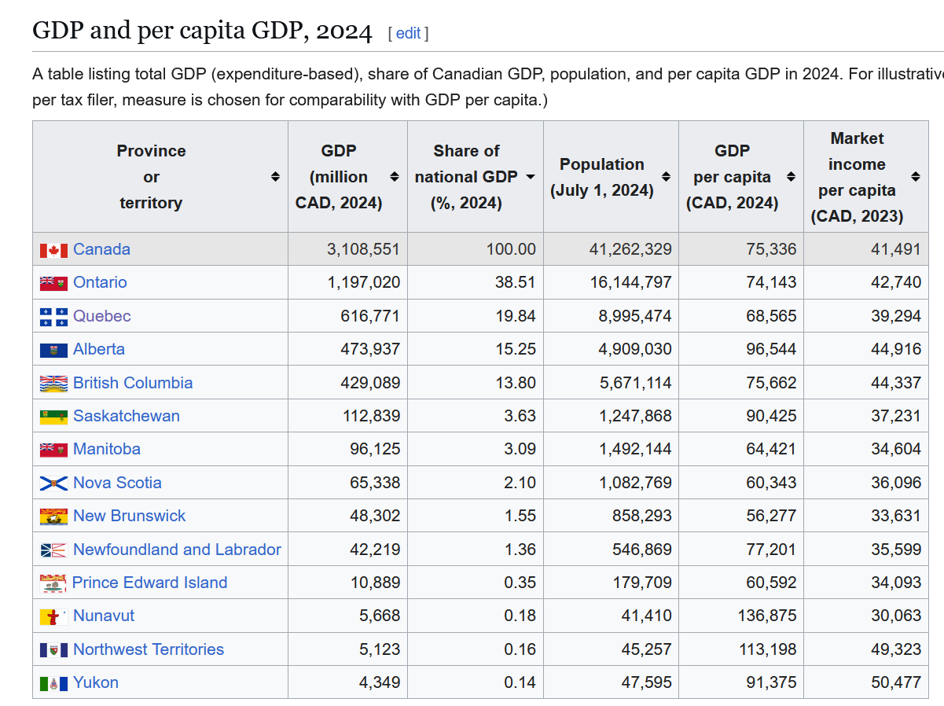
Task: Click the Canada flag icon
Action: point(53,250)
